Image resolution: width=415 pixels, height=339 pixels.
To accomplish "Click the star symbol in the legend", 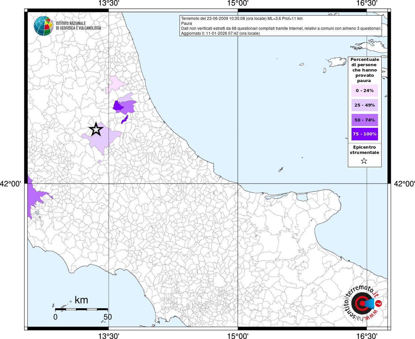I will coord(364,161).
